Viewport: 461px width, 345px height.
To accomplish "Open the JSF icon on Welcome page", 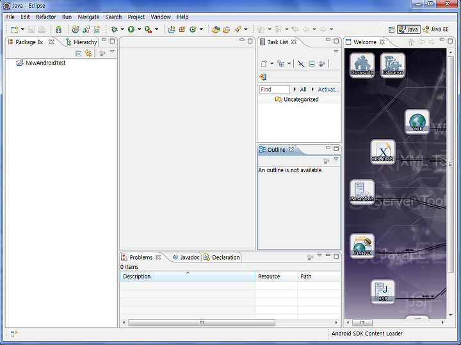I will coord(383,292).
